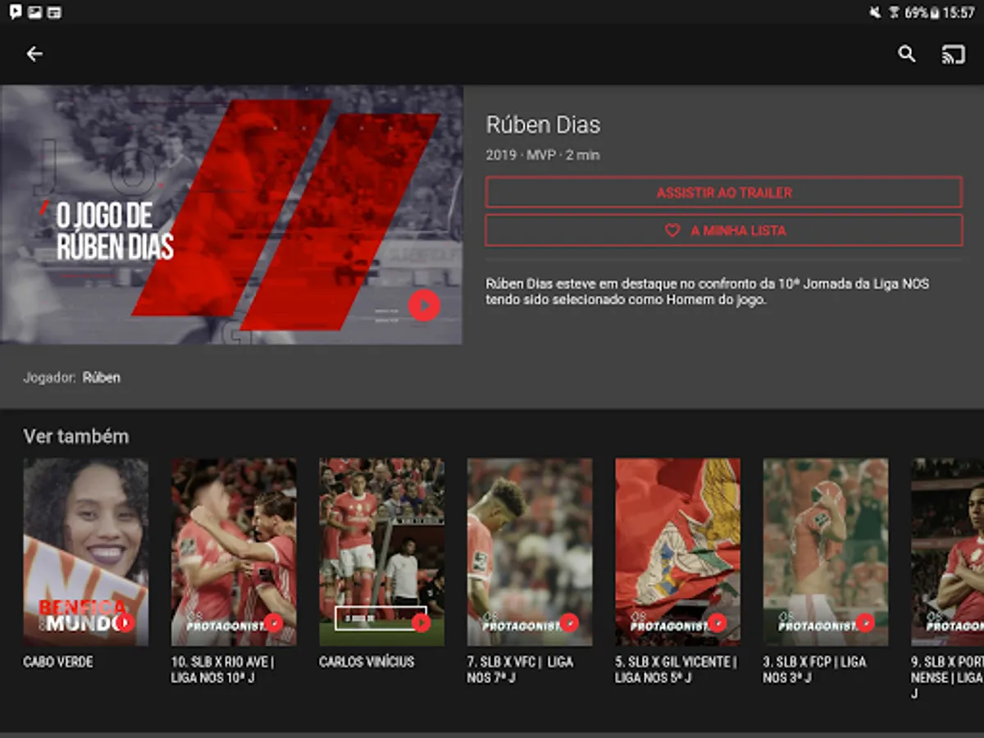
Task: Play icon on SLB x Rio Ave card
Action: [273, 623]
